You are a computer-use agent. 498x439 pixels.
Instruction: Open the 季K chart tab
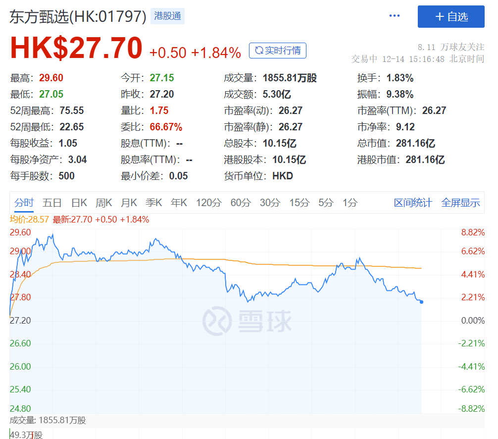pyautogui.click(x=154, y=203)
